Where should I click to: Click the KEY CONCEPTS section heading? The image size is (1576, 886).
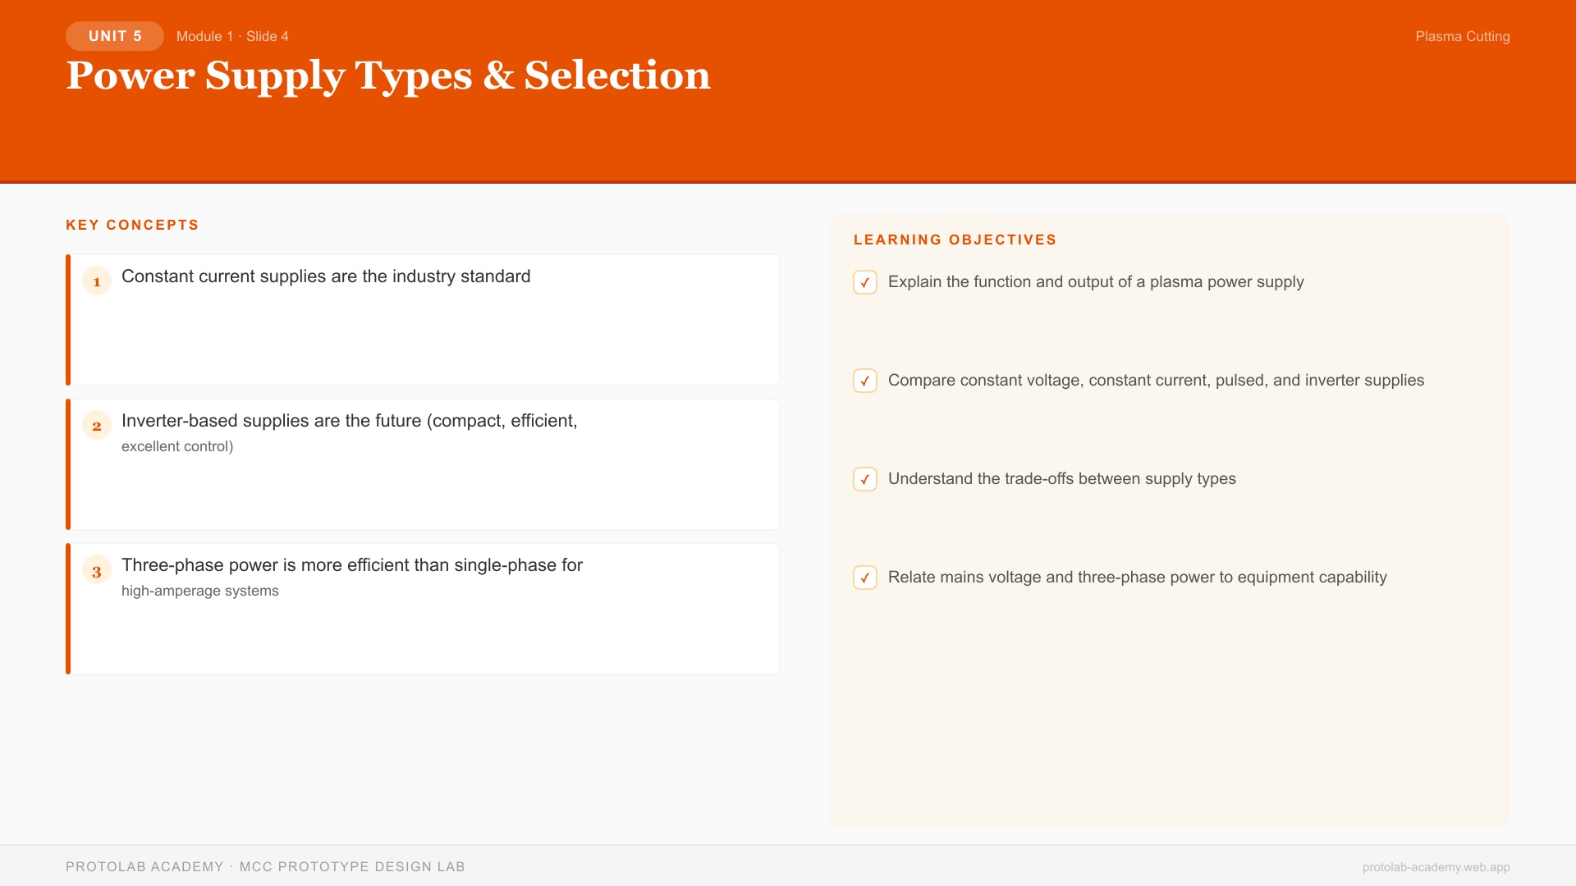[x=132, y=225]
